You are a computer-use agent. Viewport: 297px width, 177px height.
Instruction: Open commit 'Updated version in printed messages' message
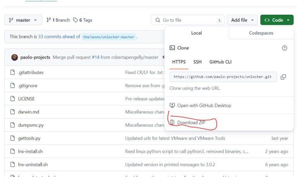point(170,165)
